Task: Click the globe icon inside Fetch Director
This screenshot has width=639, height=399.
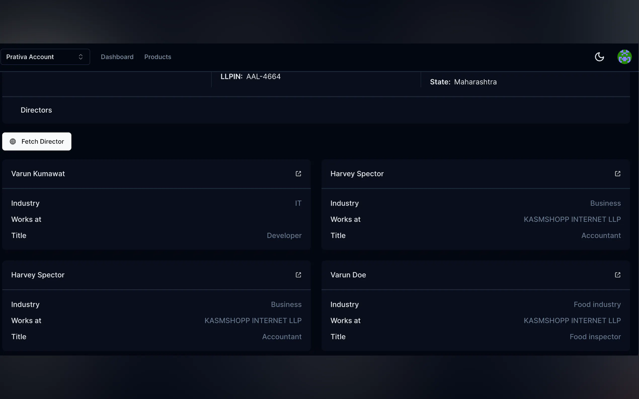Action: 13,141
